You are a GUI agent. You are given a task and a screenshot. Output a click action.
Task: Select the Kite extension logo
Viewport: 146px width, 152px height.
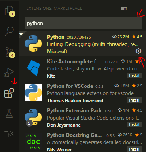click(x=33, y=68)
